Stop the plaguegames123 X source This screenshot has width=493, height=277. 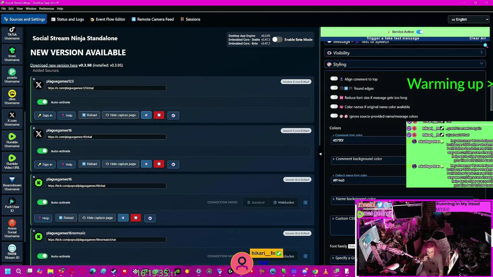point(159,115)
